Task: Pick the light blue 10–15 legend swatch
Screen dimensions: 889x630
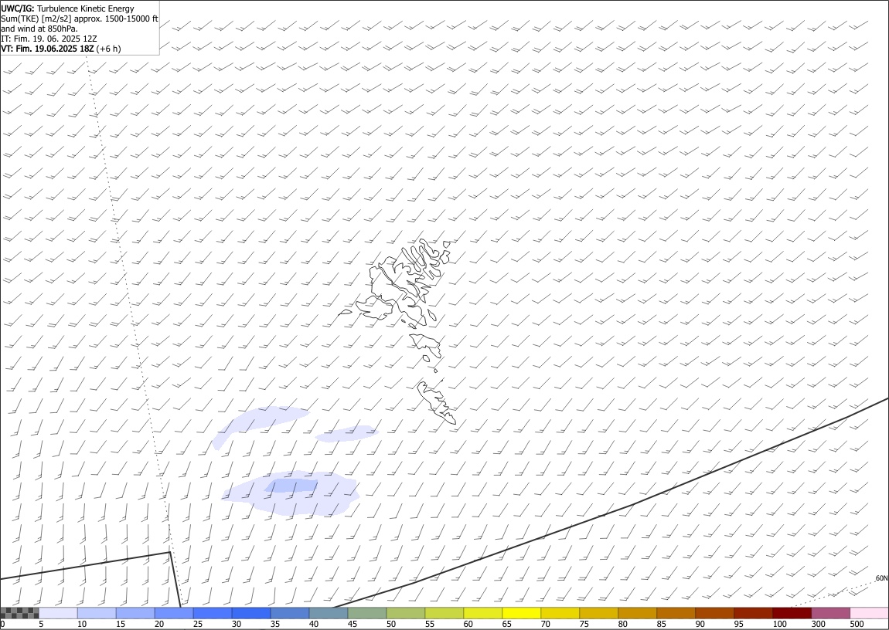Action: pos(97,613)
